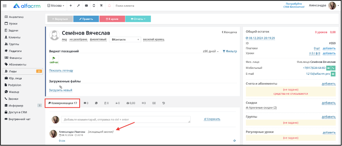
Task: Click the client avatar placeholder
Action: click(x=54, y=35)
